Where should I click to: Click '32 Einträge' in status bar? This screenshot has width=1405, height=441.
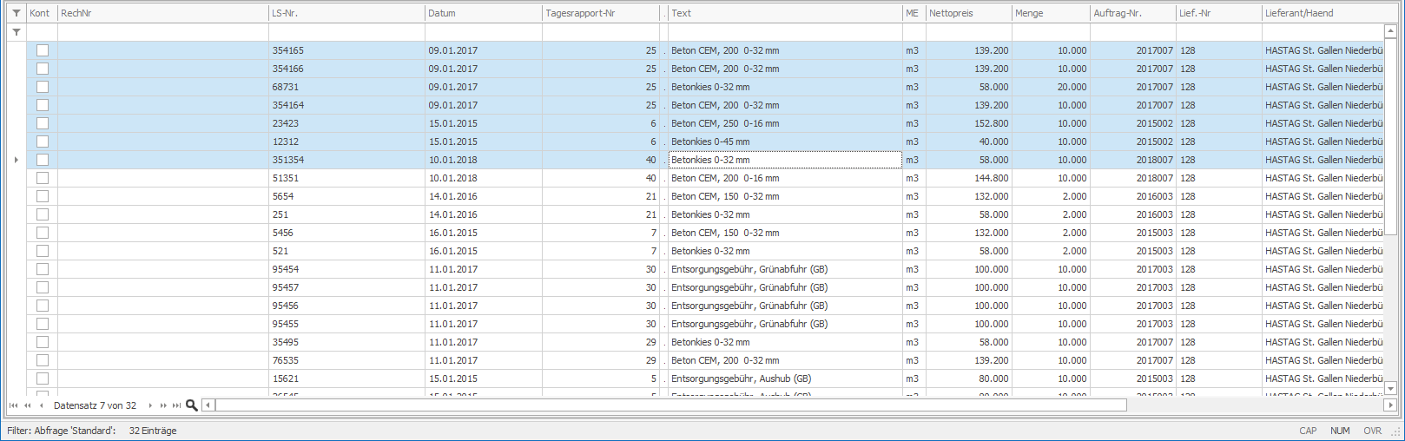(x=153, y=431)
